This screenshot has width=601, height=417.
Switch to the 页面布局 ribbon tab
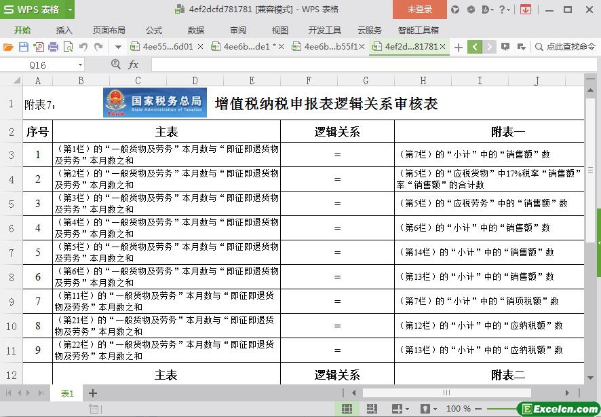[x=109, y=30]
